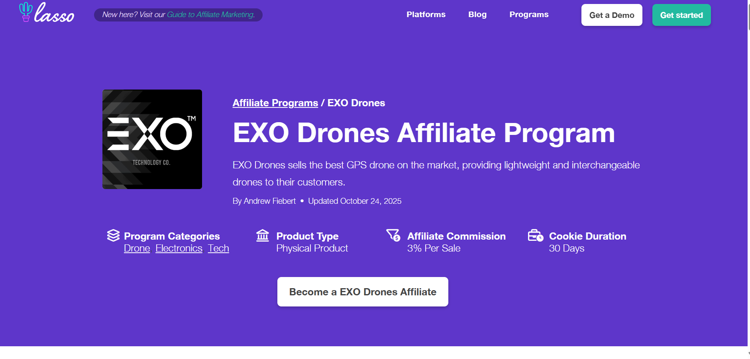The width and height of the screenshot is (750, 359).
Task: Select the Drone category link
Action: (137, 248)
